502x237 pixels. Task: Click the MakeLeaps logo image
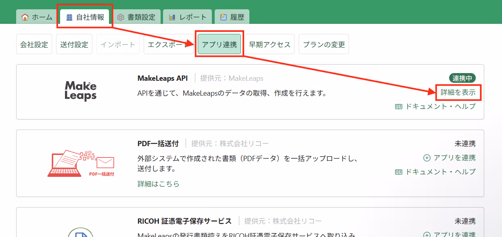click(81, 91)
